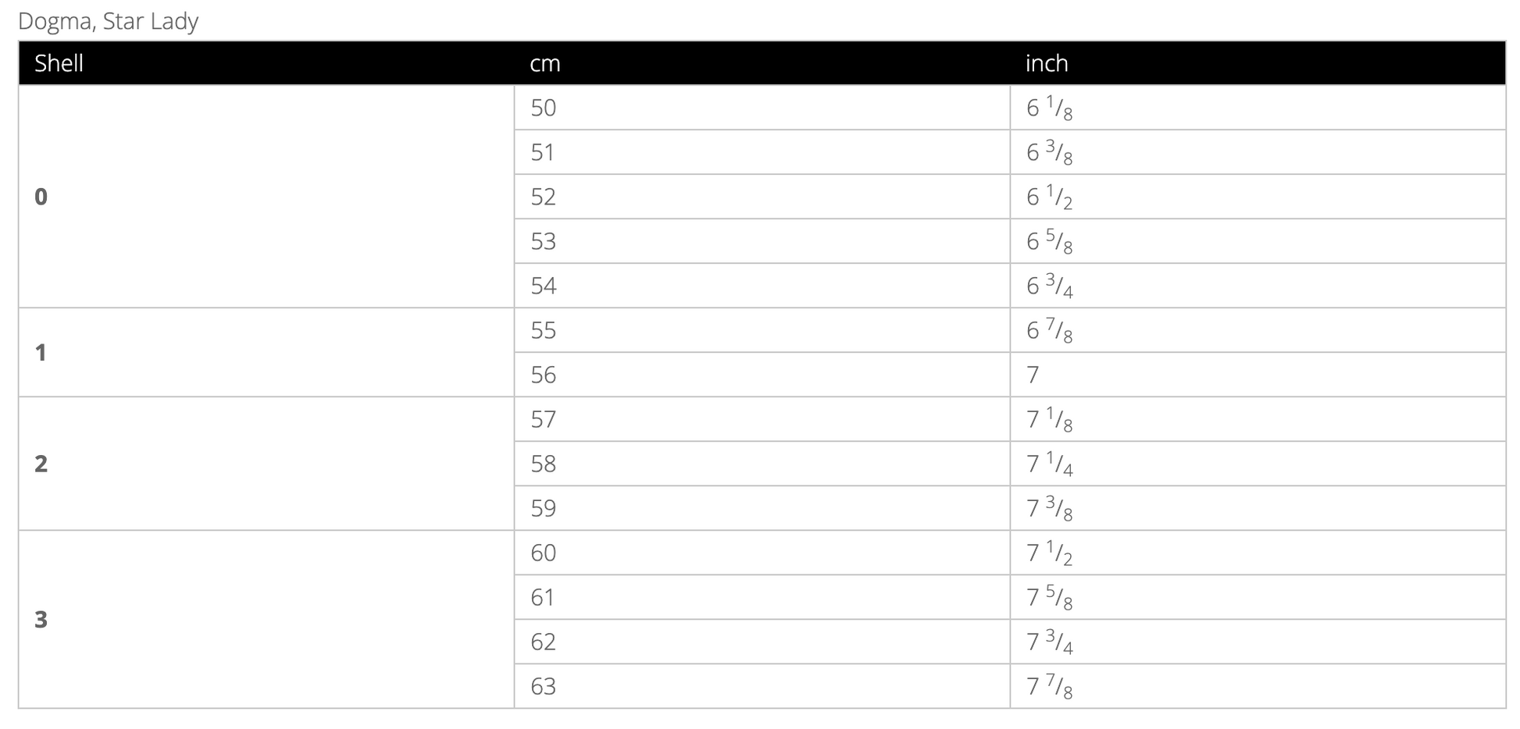Select the cm column header
This screenshot has width=1520, height=729.
pyautogui.click(x=545, y=63)
